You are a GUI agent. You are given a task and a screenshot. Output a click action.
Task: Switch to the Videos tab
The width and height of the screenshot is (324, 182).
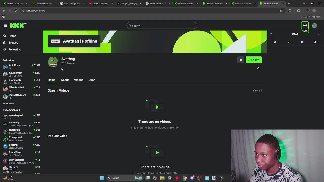78,80
